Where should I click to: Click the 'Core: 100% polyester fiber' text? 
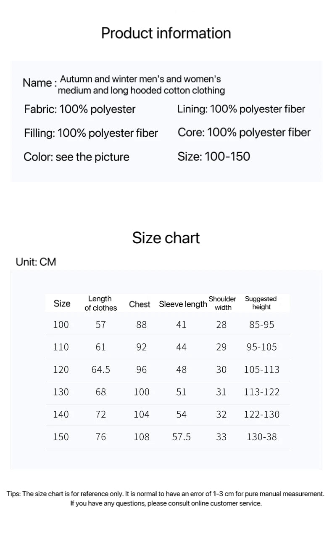tap(244, 132)
